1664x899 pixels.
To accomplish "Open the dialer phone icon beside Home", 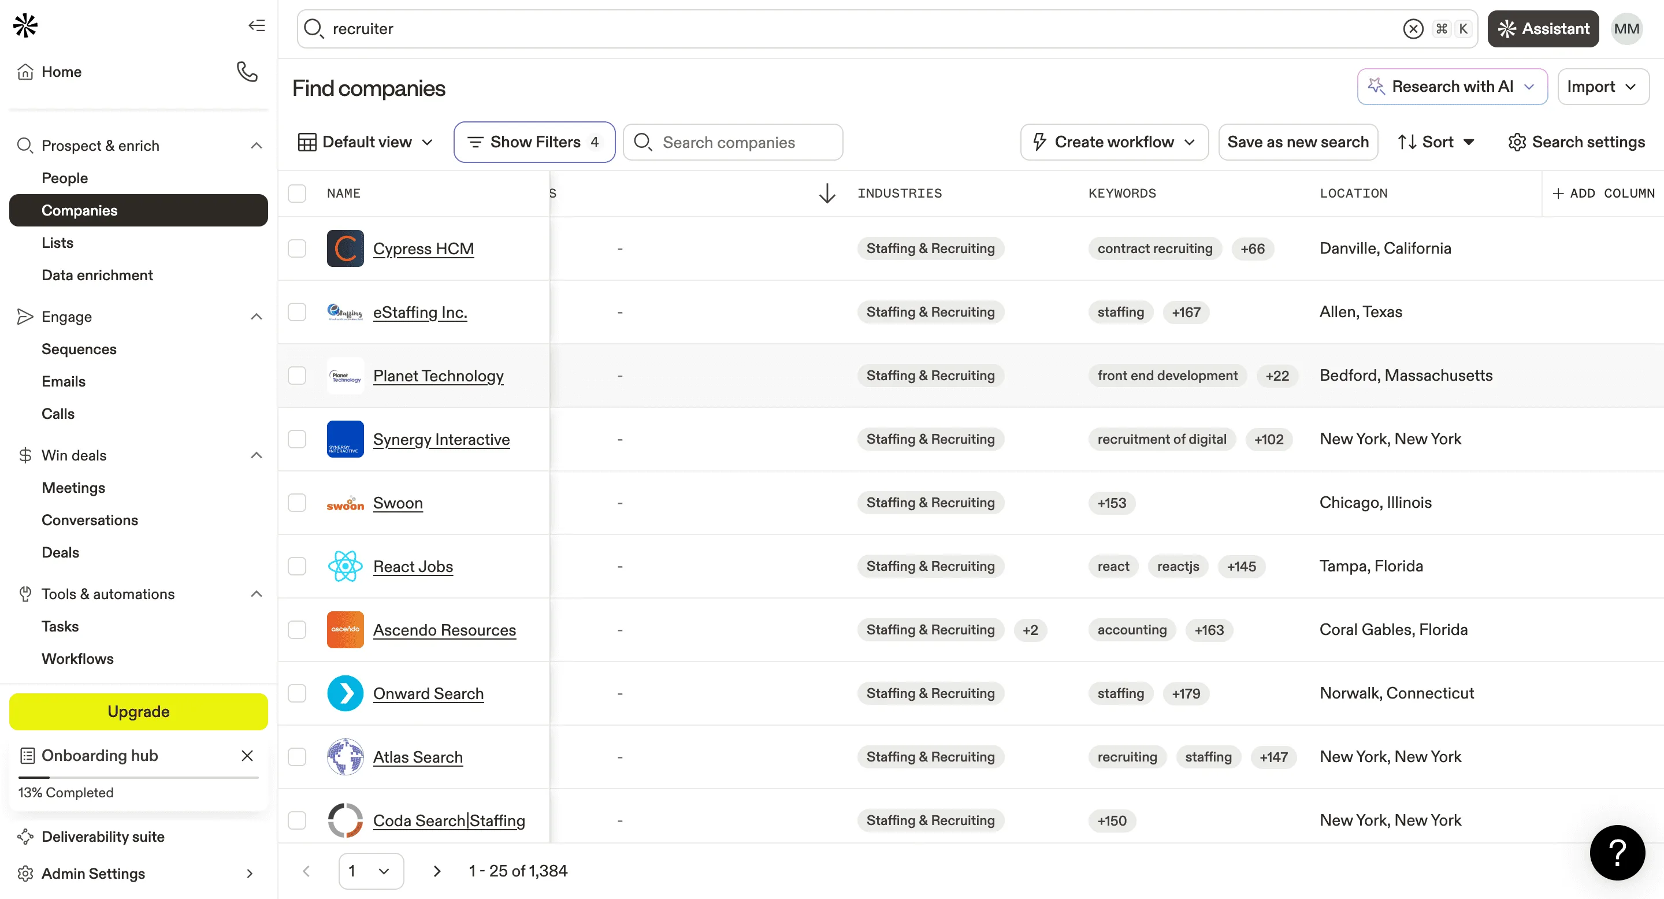I will pyautogui.click(x=246, y=72).
